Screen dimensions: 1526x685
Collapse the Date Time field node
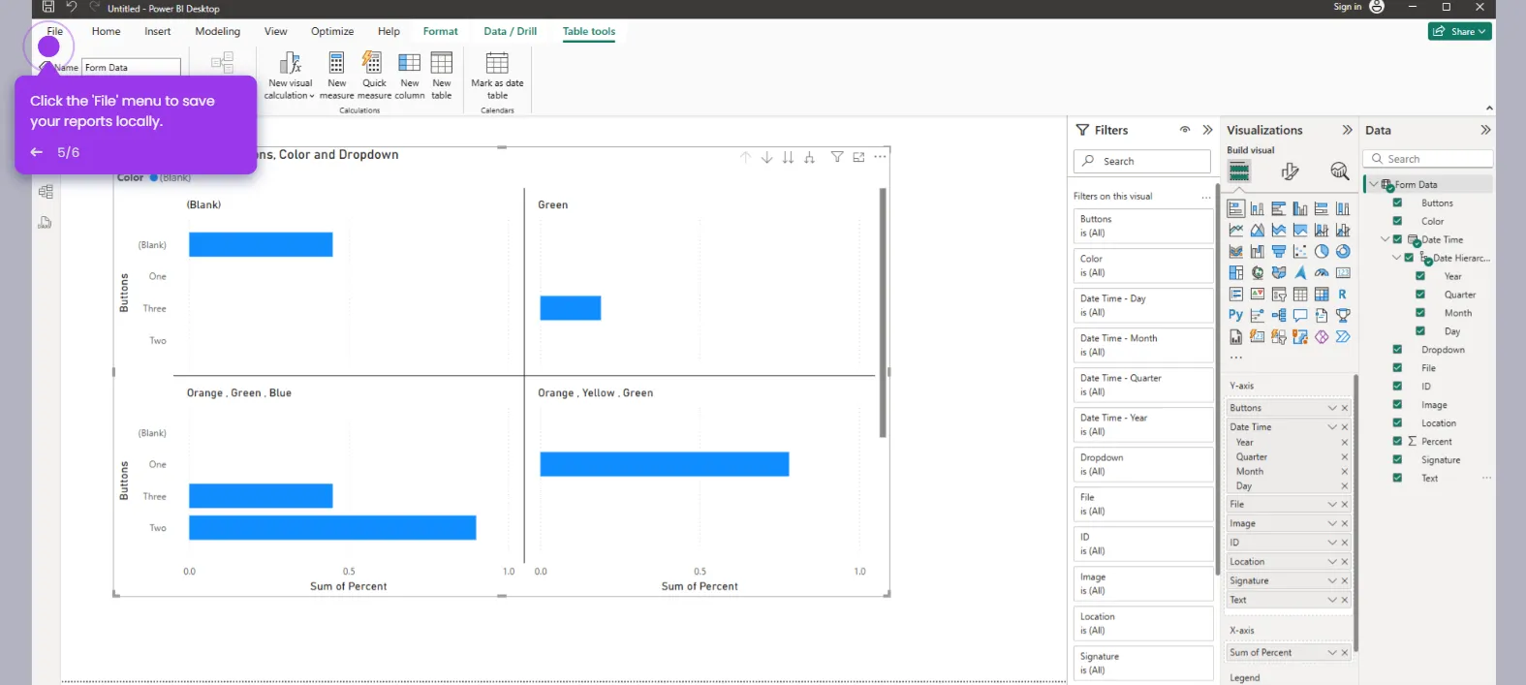[1385, 239]
